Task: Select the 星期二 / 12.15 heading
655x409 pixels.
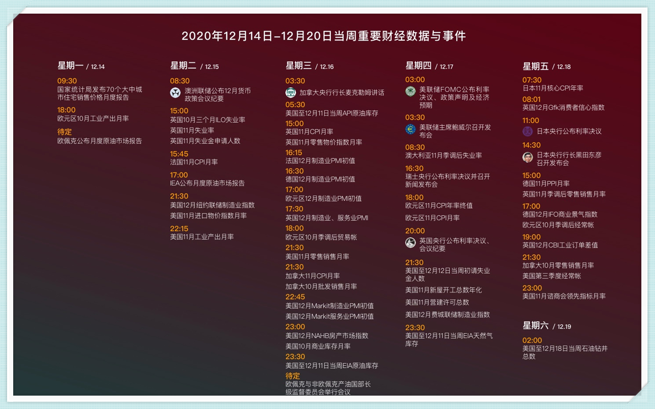Action: coord(194,66)
